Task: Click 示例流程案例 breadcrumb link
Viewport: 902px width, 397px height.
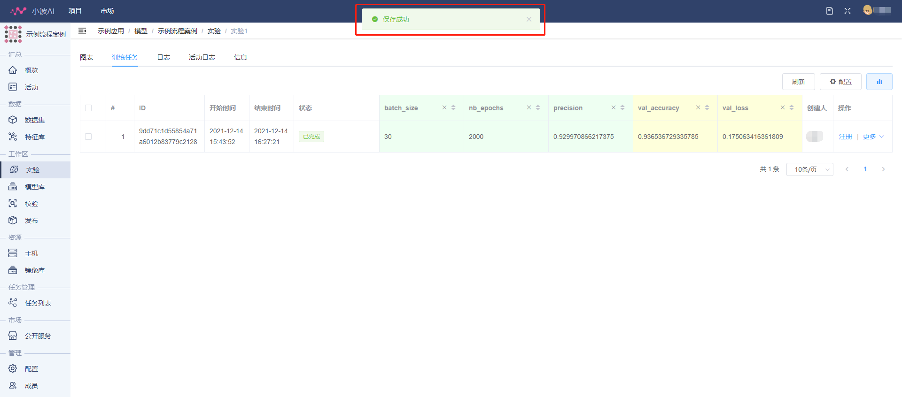Action: pos(178,31)
